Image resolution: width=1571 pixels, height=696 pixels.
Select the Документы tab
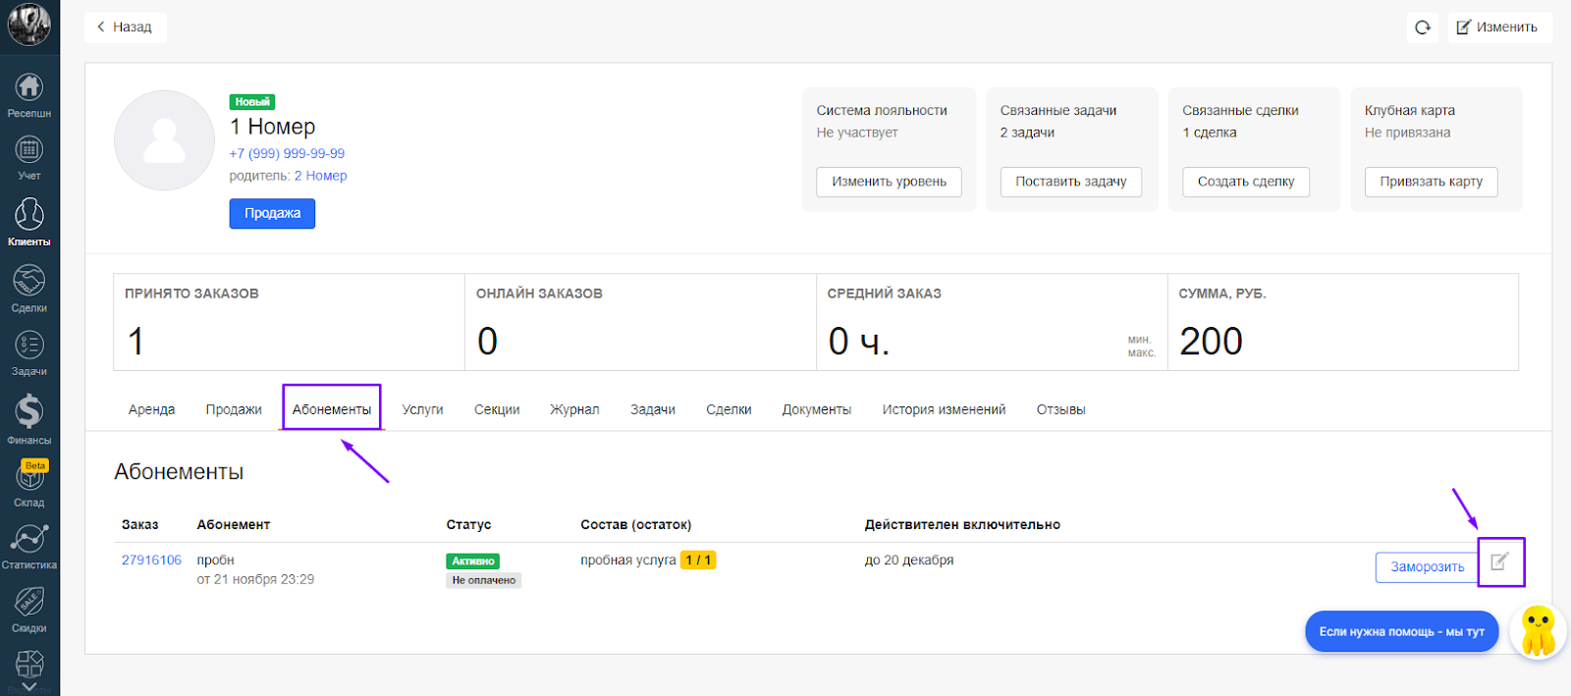coord(816,409)
